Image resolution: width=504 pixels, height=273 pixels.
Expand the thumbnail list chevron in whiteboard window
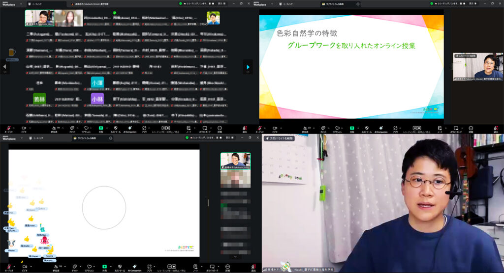tap(235, 256)
